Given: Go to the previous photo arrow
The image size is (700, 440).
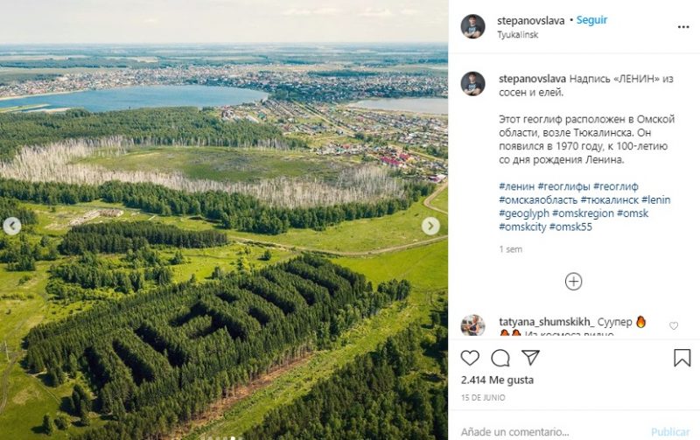Looking at the screenshot, I should [x=12, y=227].
